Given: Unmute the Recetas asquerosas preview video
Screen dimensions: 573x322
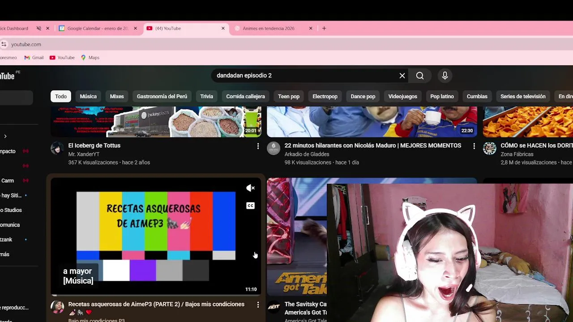Looking at the screenshot, I should point(250,188).
